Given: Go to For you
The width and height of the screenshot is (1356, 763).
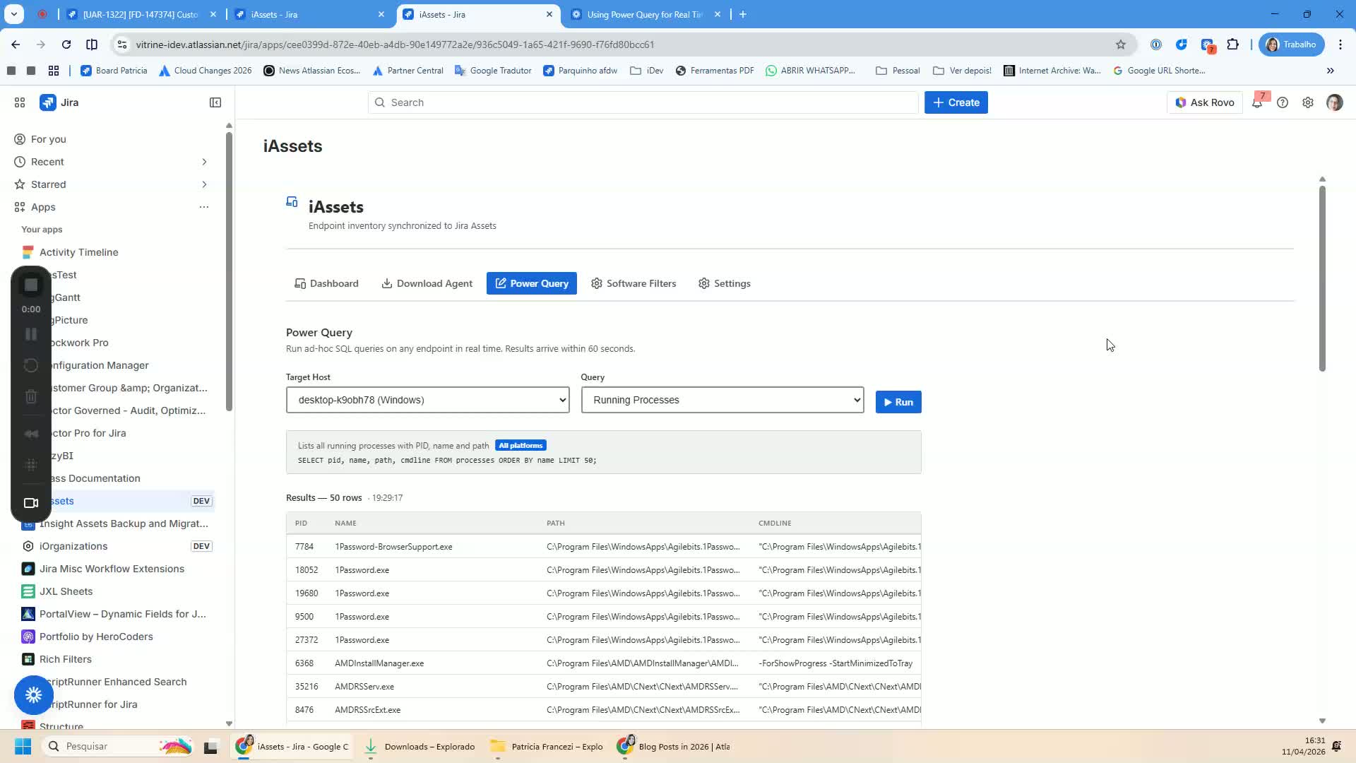Looking at the screenshot, I should [49, 139].
